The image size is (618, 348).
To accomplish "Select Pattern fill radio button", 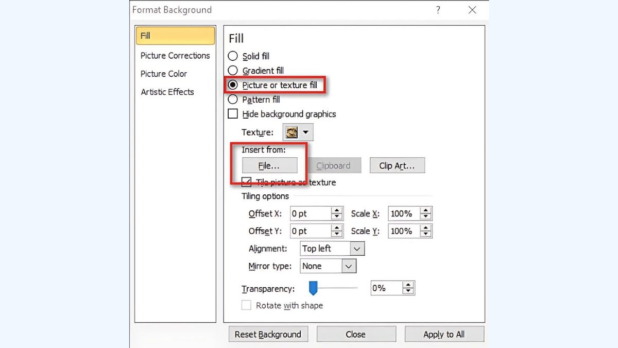I will coord(233,100).
